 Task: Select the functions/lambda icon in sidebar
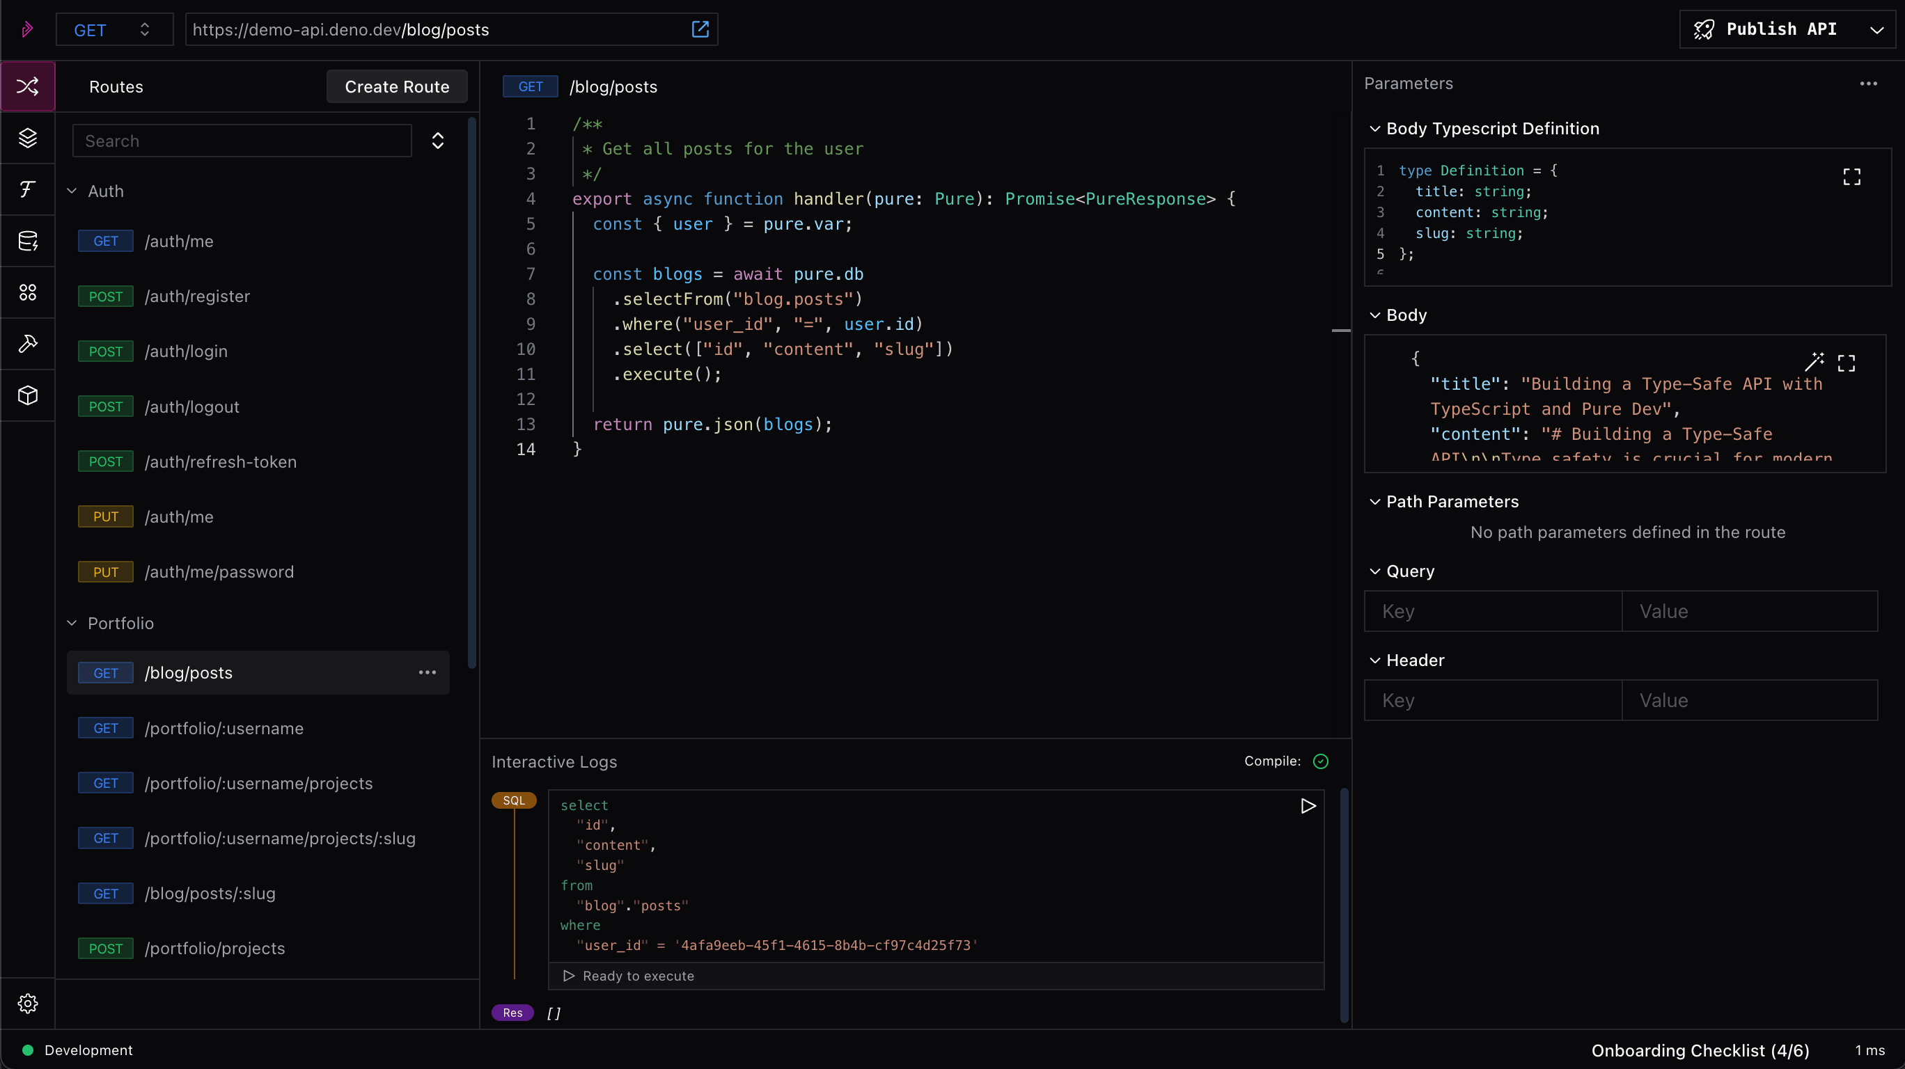pyautogui.click(x=27, y=190)
